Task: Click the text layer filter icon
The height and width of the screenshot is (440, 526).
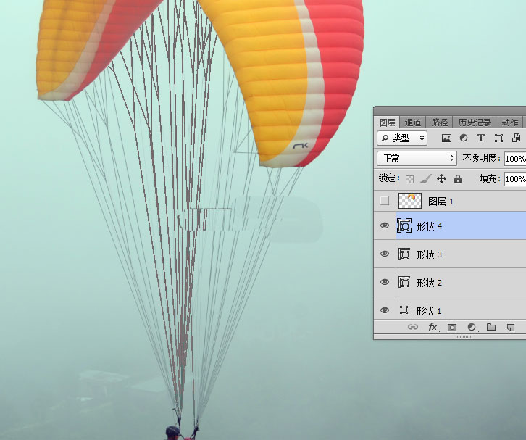Action: [x=481, y=138]
